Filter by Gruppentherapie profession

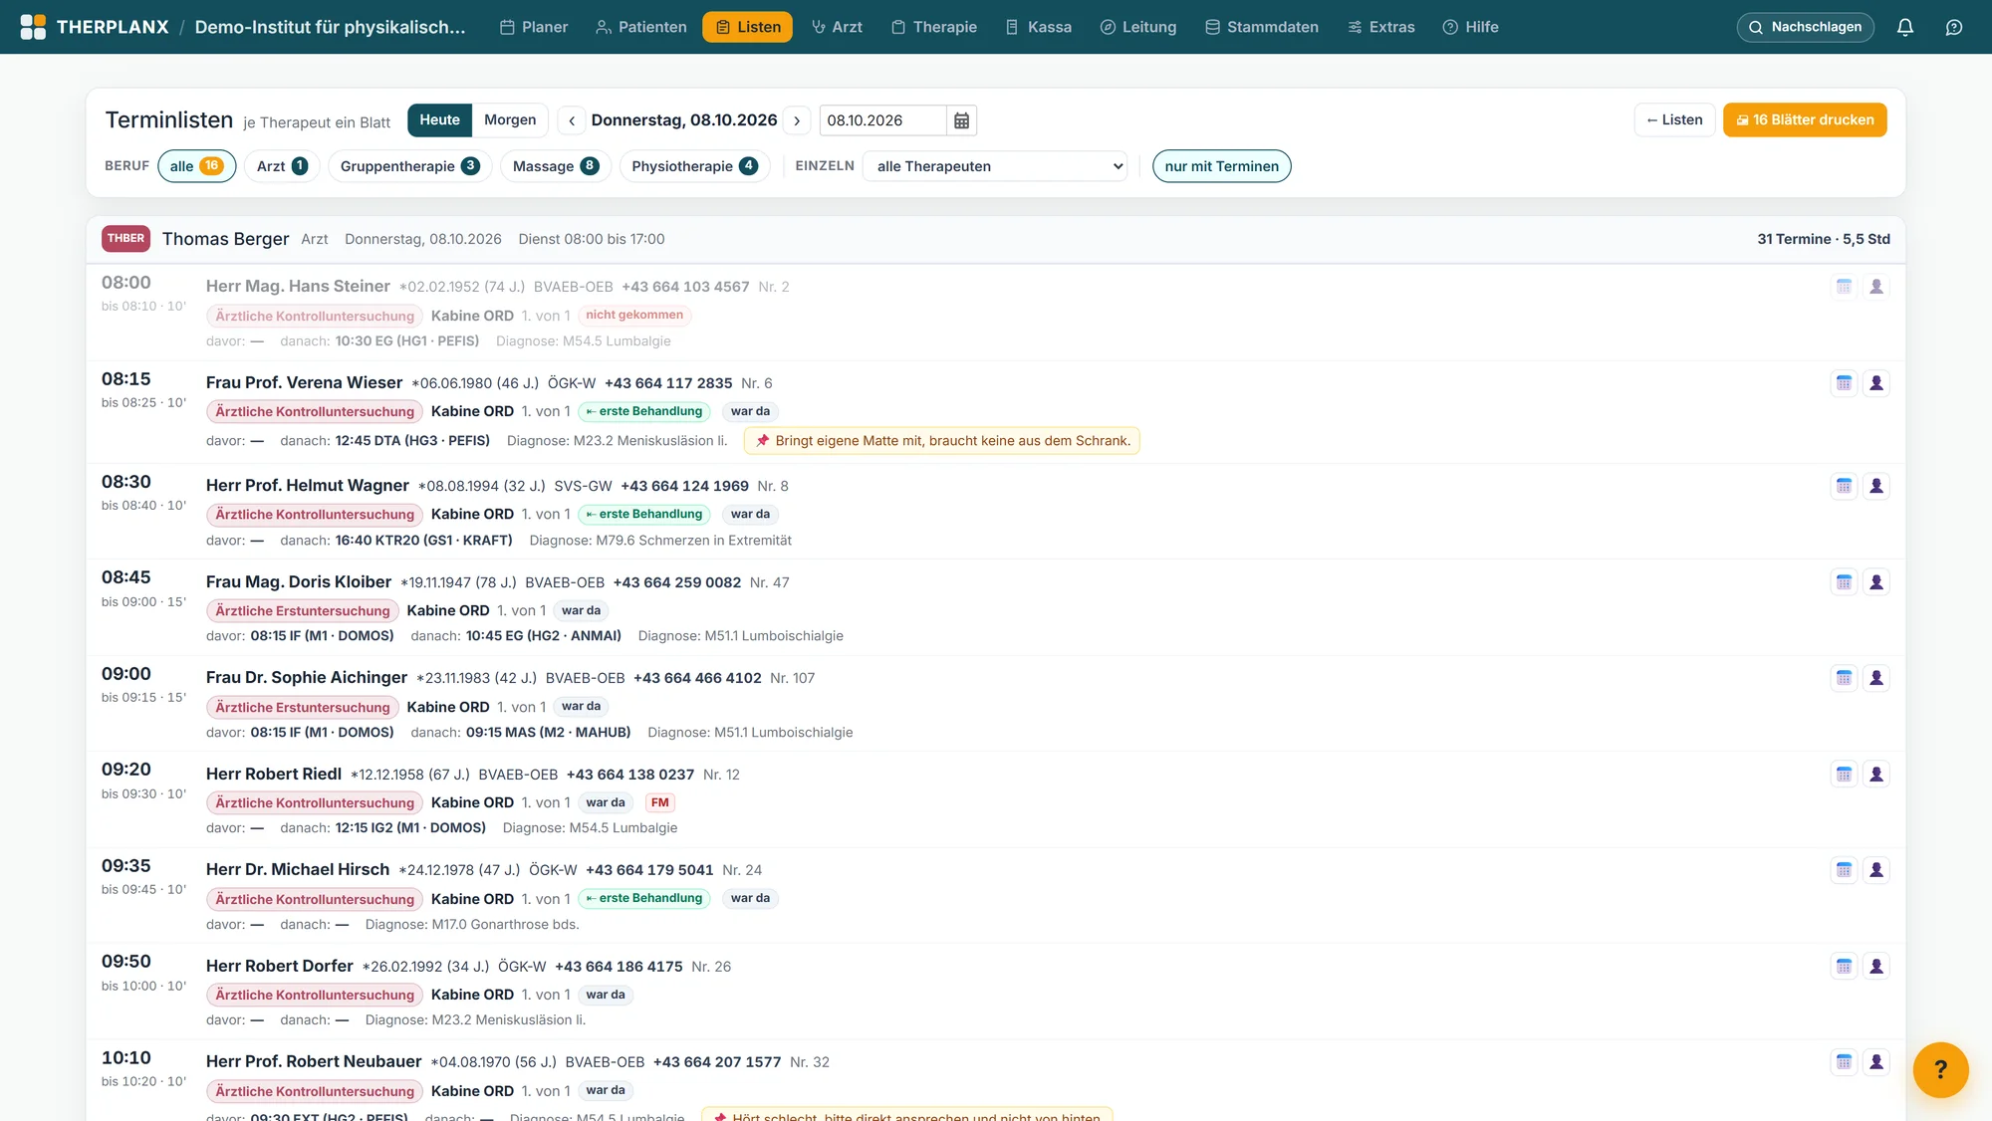point(409,166)
